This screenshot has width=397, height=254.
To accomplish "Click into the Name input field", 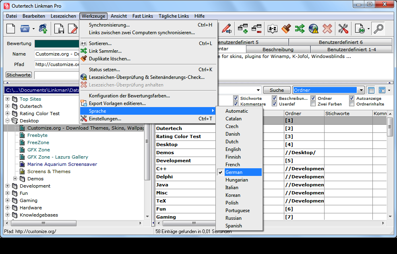I will pyautogui.click(x=57, y=54).
